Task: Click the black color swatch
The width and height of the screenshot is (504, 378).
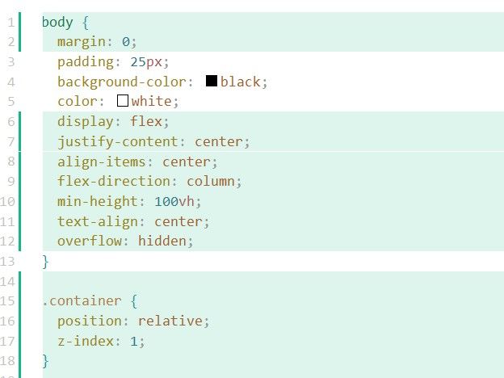Action: click(x=212, y=81)
